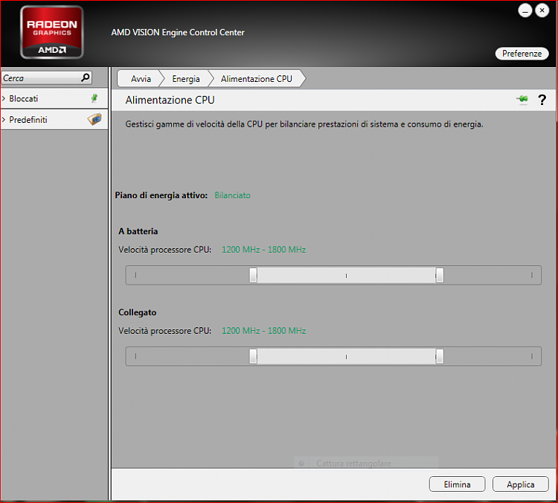
Task: Click the Alimentazione CPU page title
Action: [170, 100]
